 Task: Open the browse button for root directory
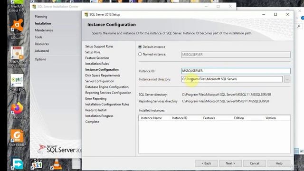tap(287, 79)
